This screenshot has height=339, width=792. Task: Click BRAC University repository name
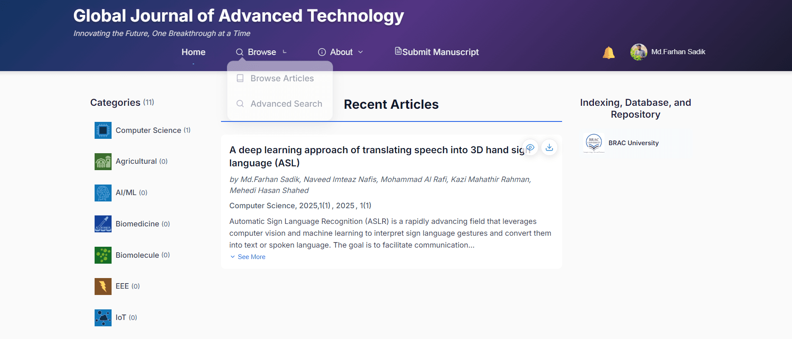point(633,143)
